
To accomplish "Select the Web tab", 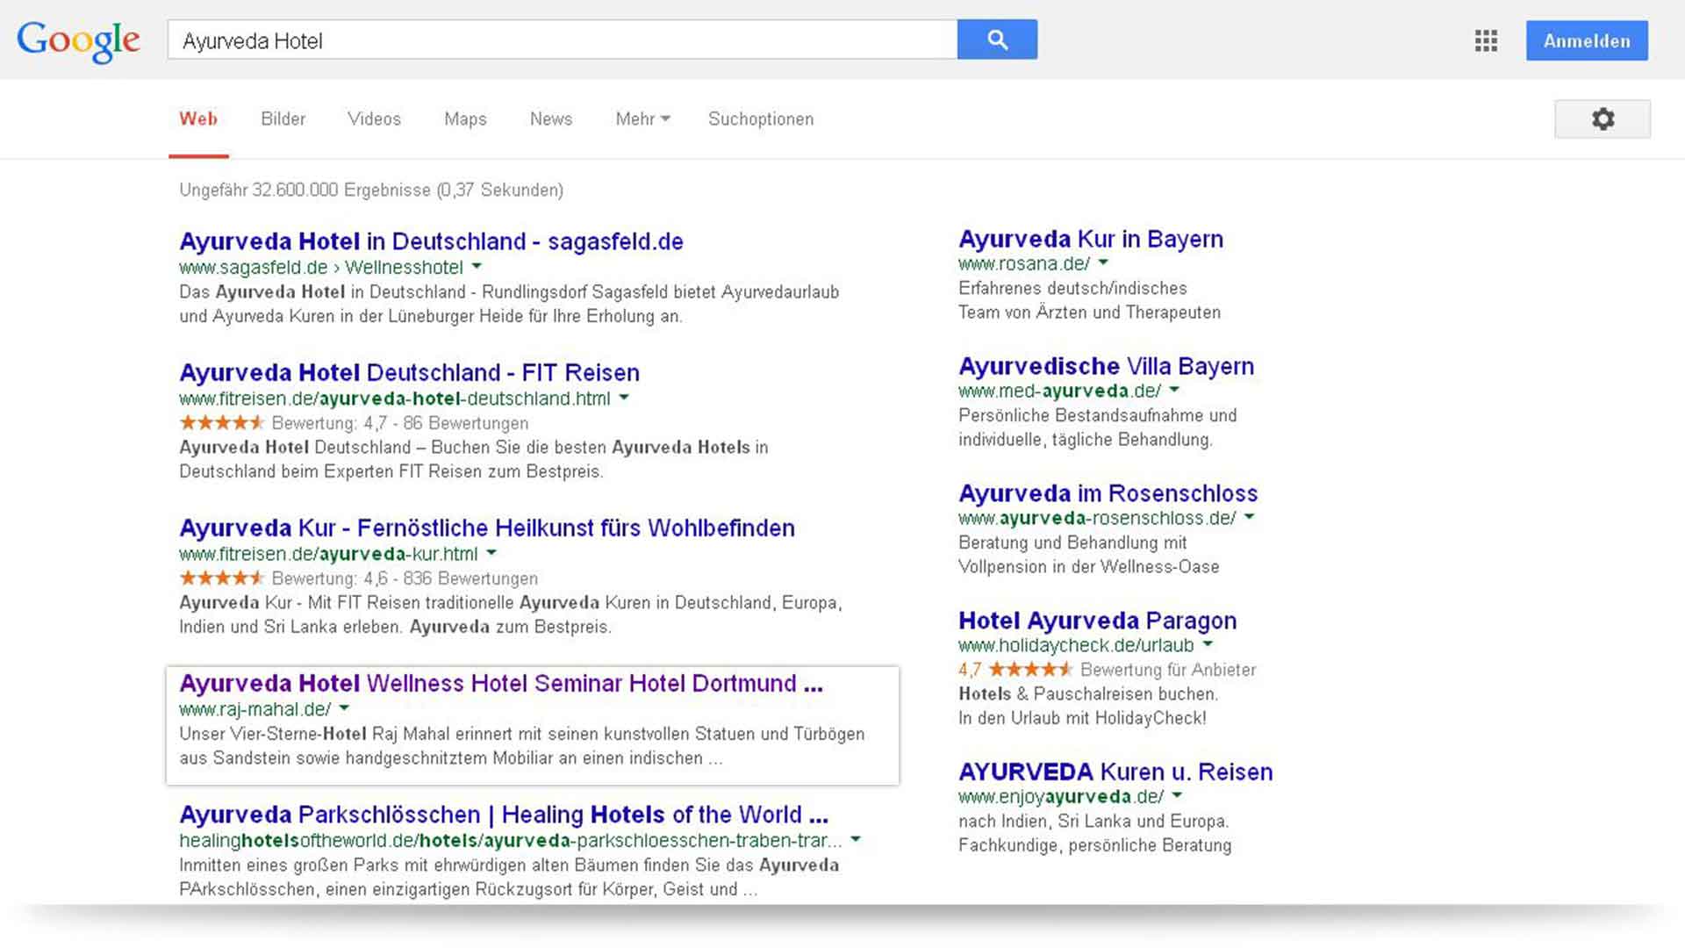I will tap(198, 119).
